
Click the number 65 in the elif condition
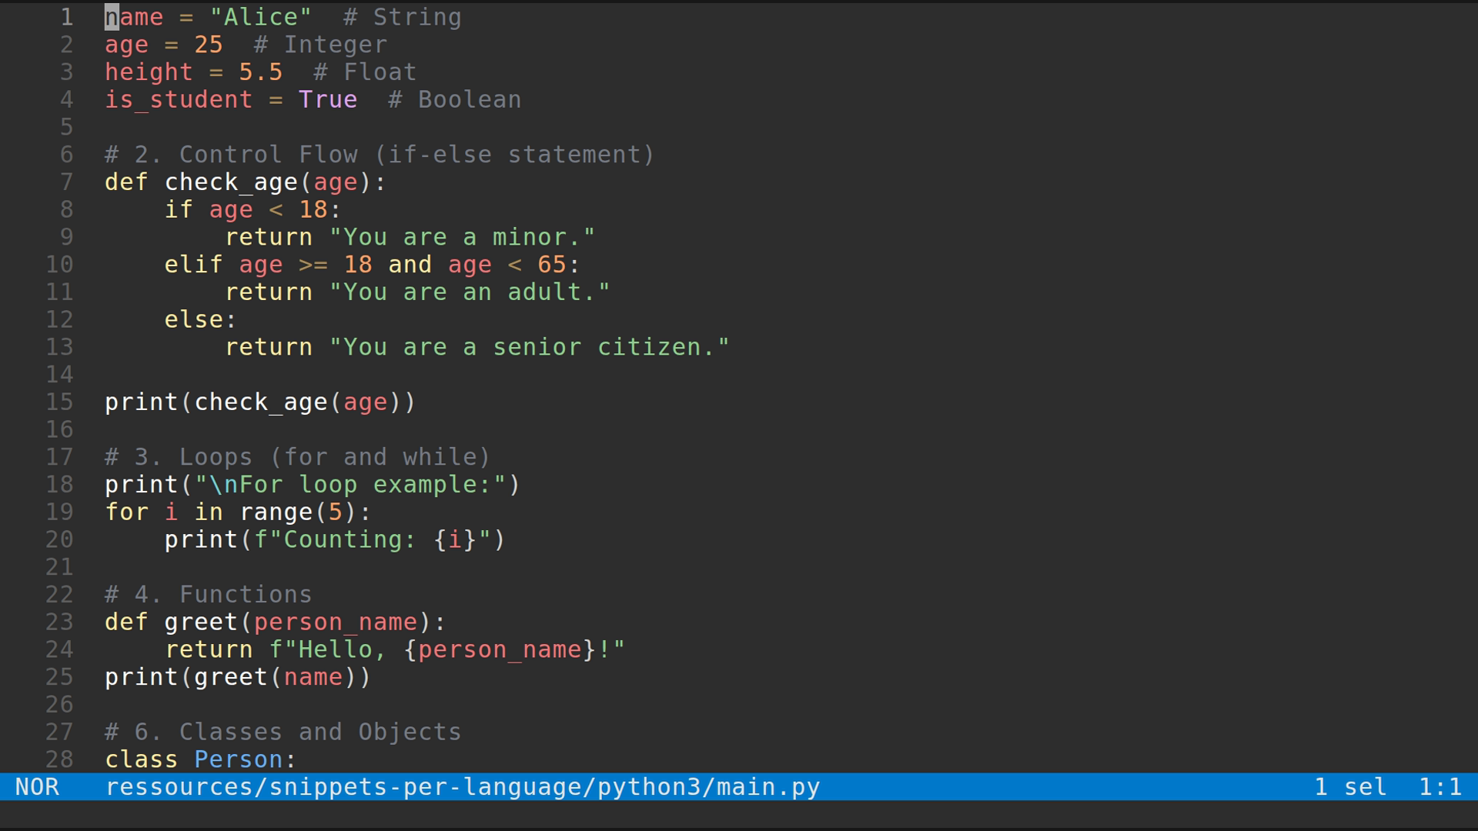(x=554, y=264)
